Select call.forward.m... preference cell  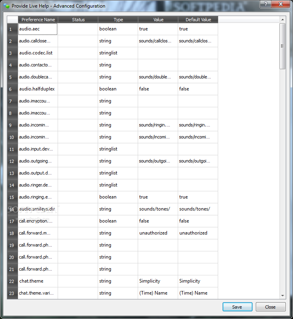click(x=38, y=233)
